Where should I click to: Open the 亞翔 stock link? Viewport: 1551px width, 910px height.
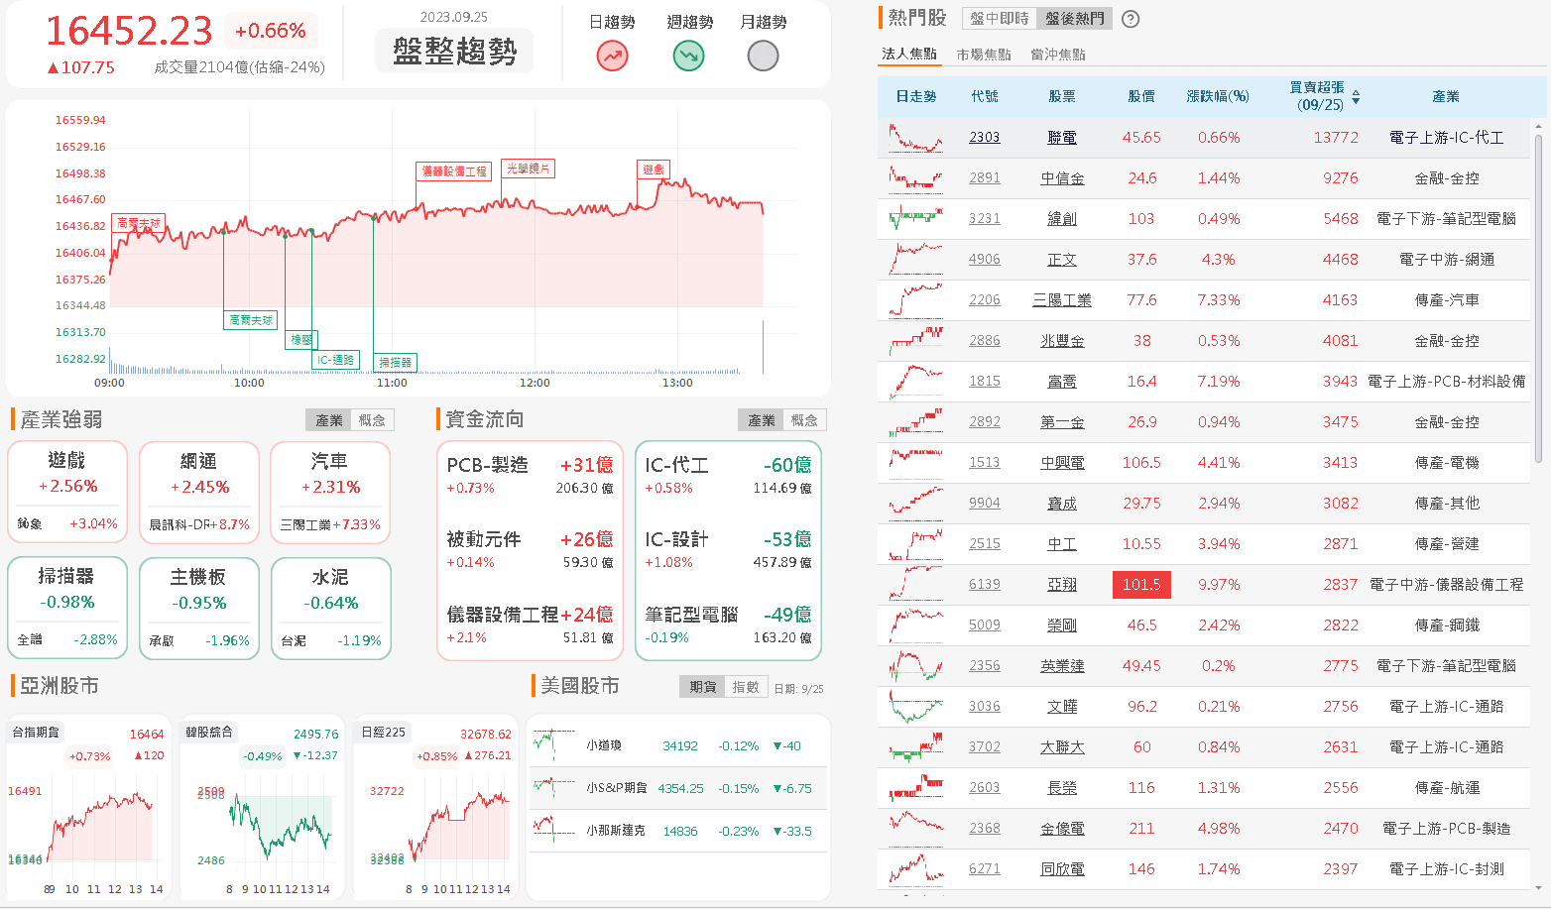click(1062, 585)
